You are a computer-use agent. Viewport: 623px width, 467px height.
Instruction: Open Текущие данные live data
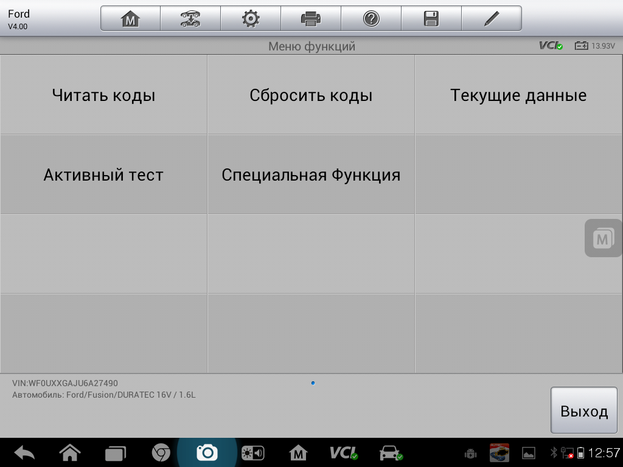[518, 95]
